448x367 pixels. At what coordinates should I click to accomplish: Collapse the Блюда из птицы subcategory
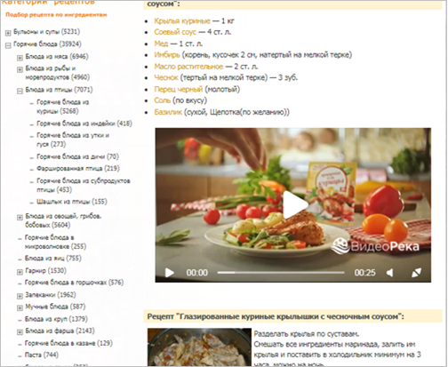click(20, 91)
